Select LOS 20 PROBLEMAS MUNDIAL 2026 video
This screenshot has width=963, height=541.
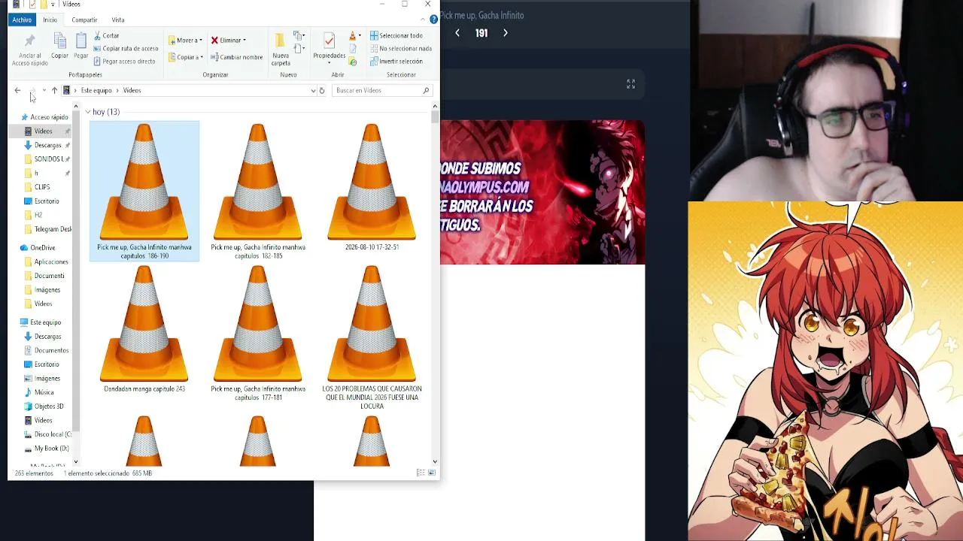[x=372, y=337]
